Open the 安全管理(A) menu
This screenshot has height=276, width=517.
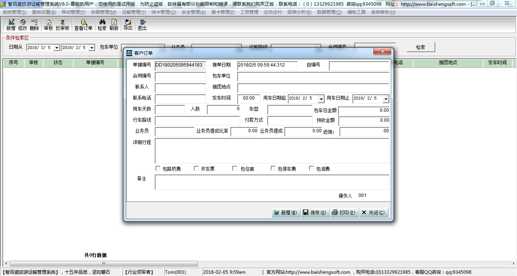[x=194, y=12]
